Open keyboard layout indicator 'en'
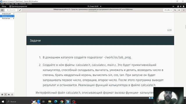Viewport: 186px width, 104px height. pos(173,6)
